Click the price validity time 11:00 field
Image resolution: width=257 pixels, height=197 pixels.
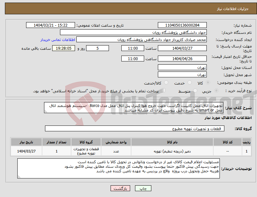coord(133,59)
